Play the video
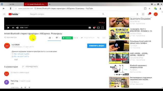This screenshot has width=163, height=91. click(8, 28)
